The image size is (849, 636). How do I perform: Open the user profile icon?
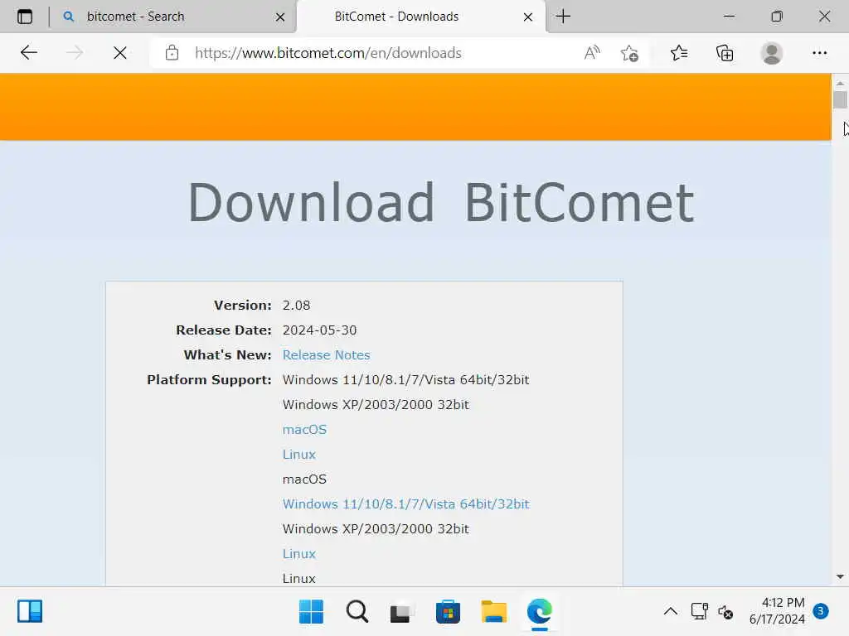[772, 53]
